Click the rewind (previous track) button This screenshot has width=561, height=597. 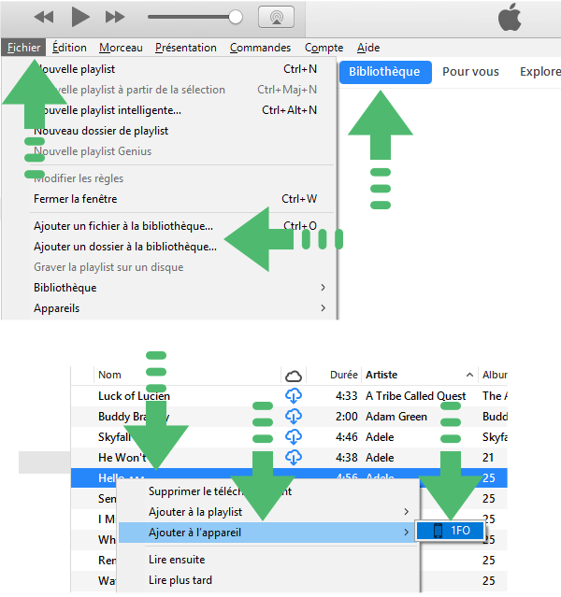44,17
